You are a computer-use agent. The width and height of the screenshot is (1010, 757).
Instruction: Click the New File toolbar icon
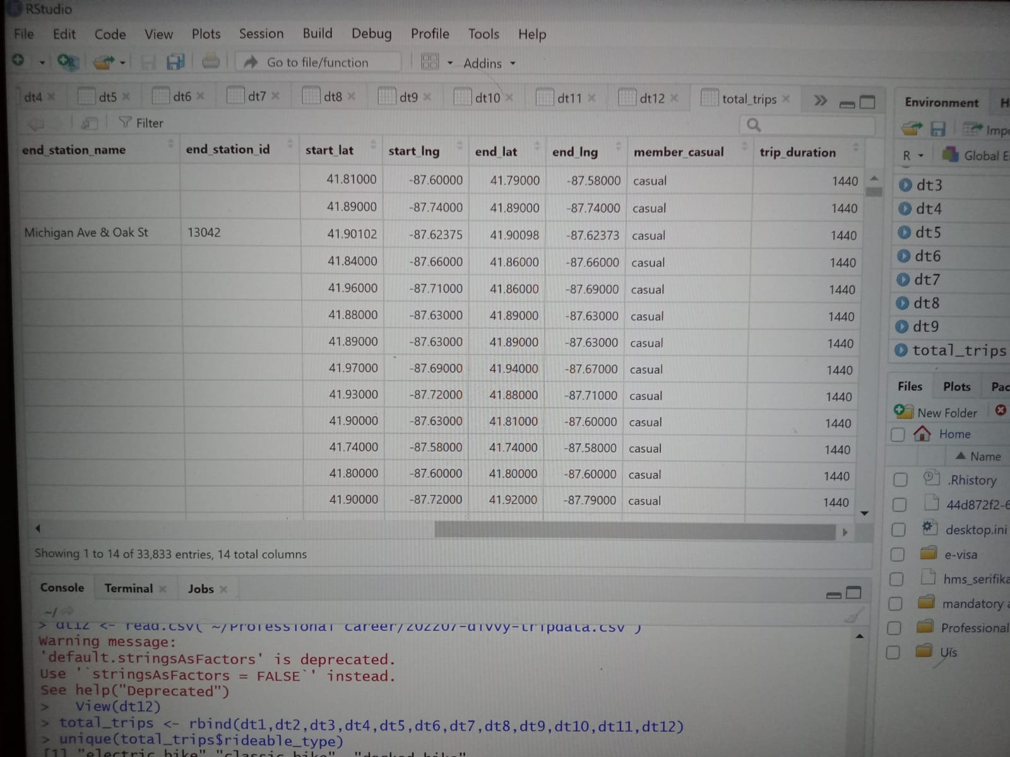pos(18,60)
